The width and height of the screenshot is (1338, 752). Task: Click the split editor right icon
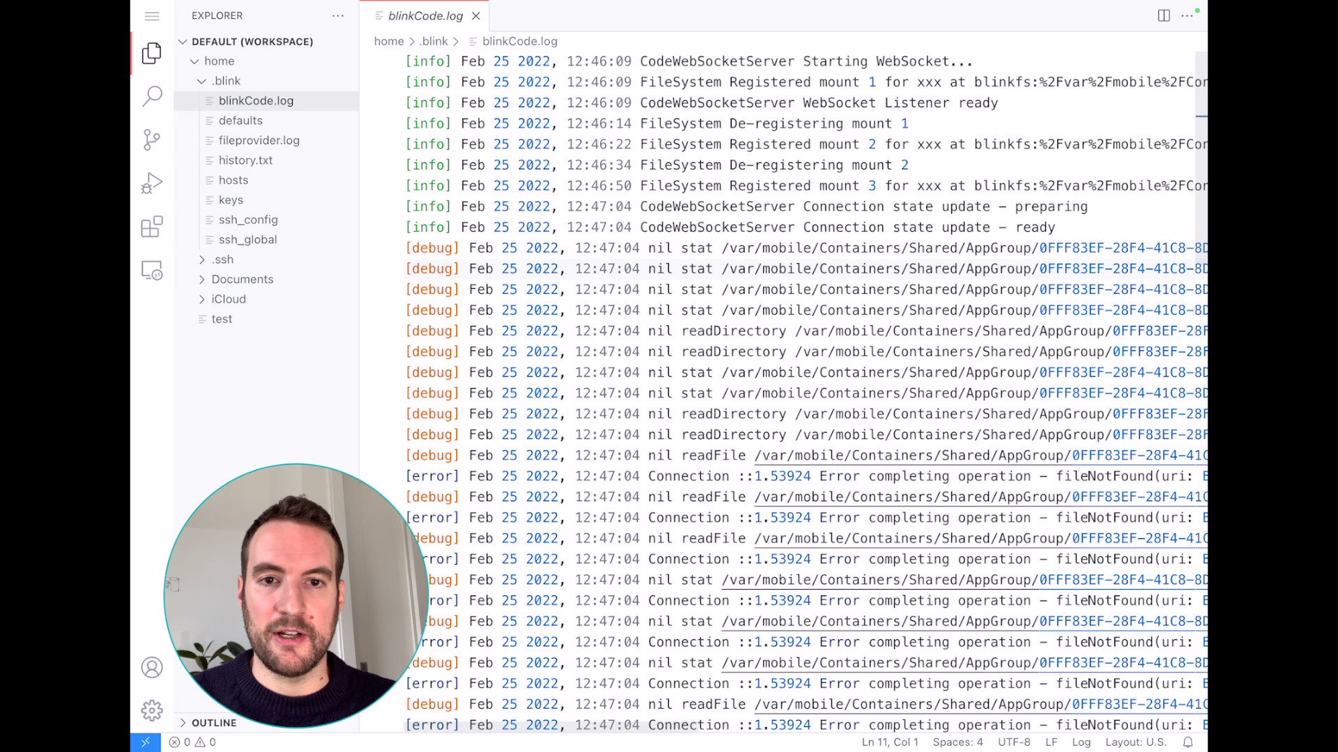click(x=1164, y=15)
